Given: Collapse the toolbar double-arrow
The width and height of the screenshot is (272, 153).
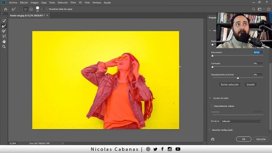Looking at the screenshot, I should 2,14.
